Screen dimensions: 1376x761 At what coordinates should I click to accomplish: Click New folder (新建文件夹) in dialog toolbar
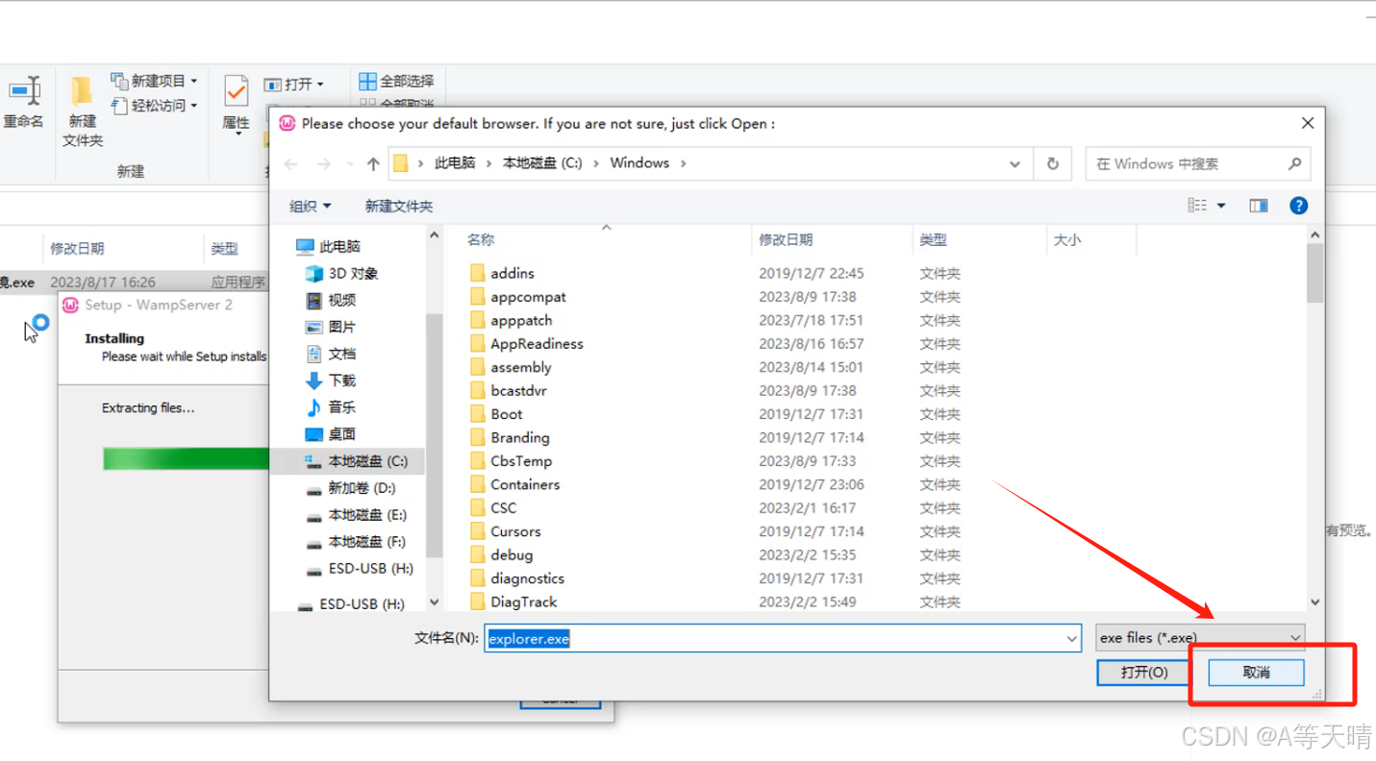click(x=399, y=206)
